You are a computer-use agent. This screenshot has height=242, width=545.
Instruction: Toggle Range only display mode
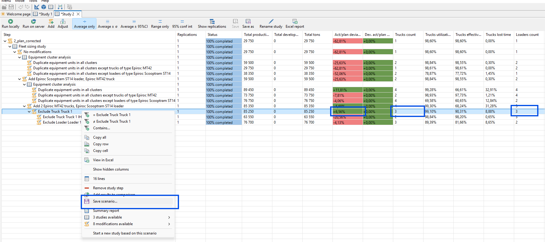pos(160,24)
